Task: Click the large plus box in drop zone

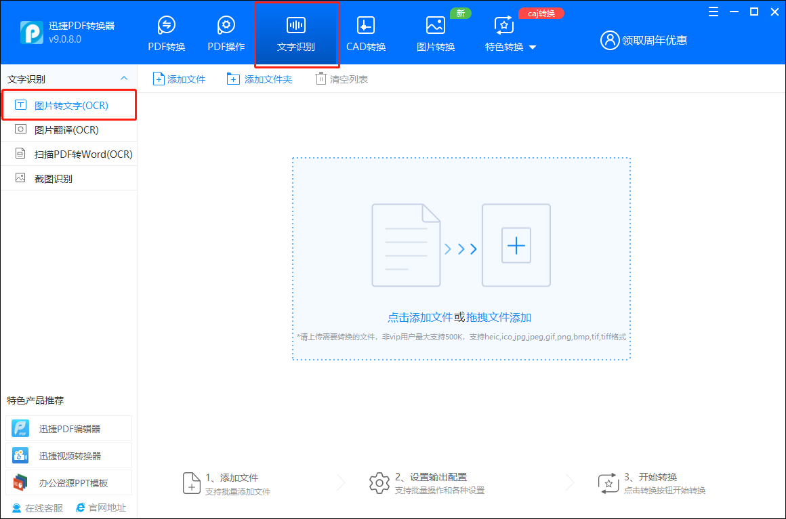Action: (x=516, y=245)
